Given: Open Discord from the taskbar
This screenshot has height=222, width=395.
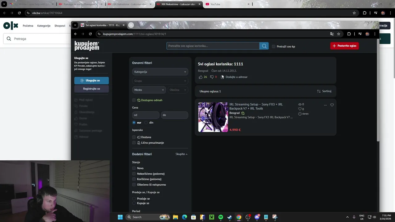Looking at the screenshot, I should coord(257,217).
